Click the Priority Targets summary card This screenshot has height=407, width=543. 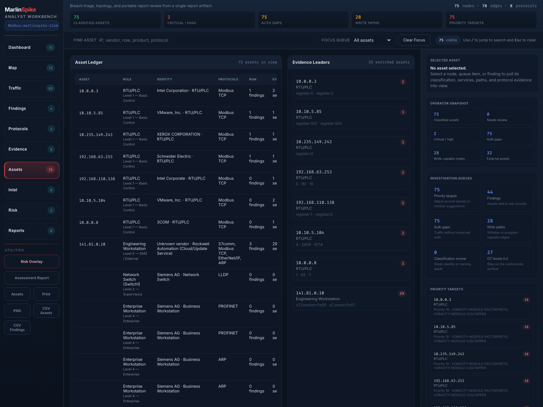tap(491, 20)
